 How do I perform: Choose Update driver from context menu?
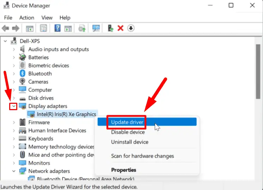[x=147, y=122]
